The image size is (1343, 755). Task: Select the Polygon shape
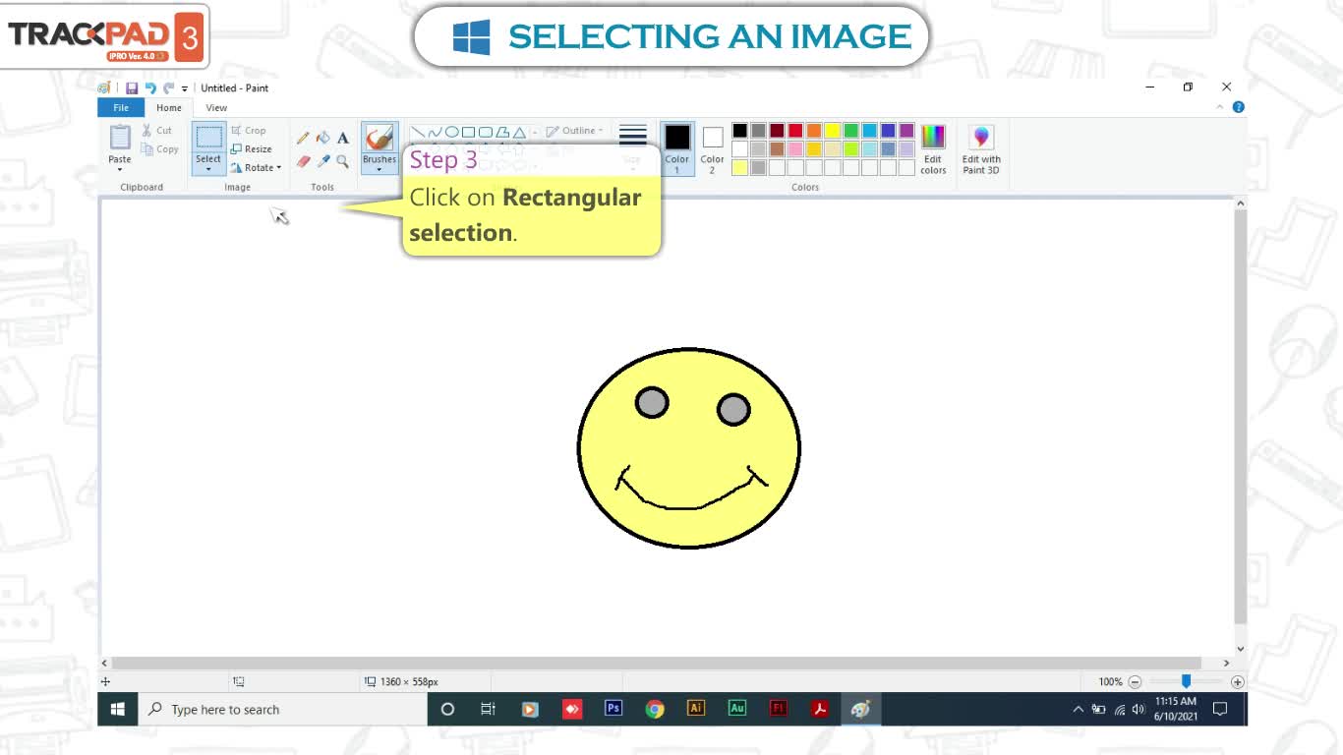(x=501, y=132)
